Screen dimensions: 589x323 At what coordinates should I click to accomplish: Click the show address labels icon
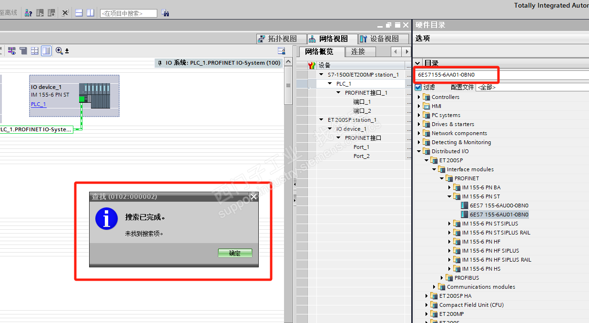12,51
